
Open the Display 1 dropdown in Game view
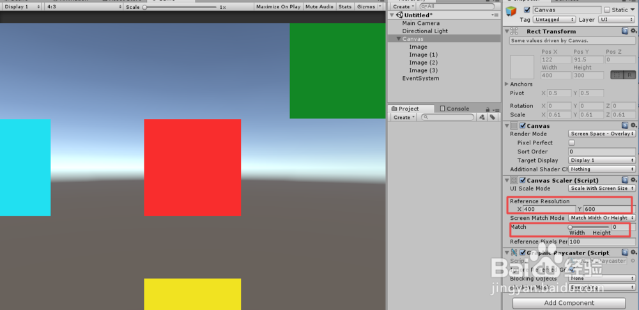pos(22,7)
